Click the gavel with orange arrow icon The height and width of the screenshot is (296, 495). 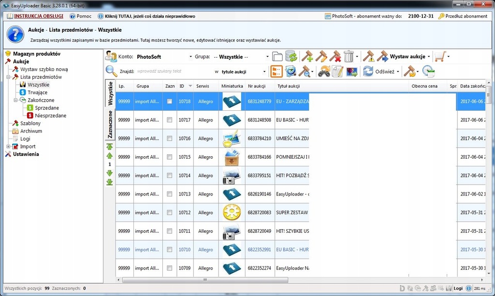(410, 72)
